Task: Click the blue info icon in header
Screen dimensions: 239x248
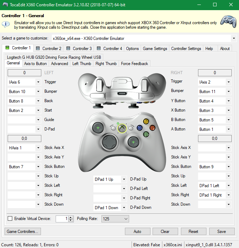Action: click(6, 24)
